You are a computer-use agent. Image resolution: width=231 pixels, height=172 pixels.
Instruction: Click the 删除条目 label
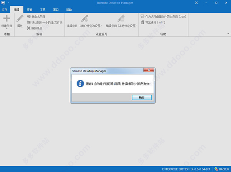pyautogui.click(x=37, y=28)
